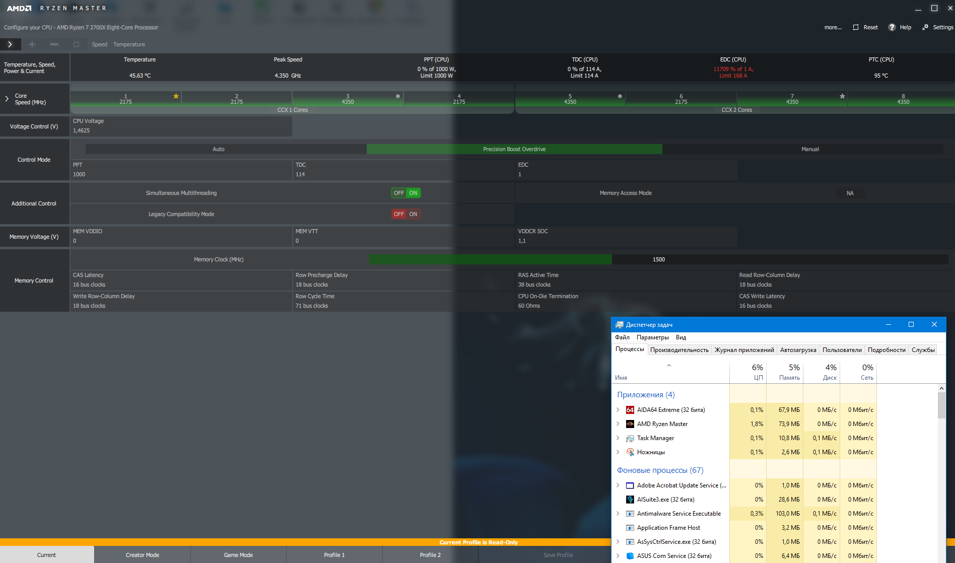The width and height of the screenshot is (955, 563).
Task: Toggle the Speed view option
Action: [x=100, y=44]
